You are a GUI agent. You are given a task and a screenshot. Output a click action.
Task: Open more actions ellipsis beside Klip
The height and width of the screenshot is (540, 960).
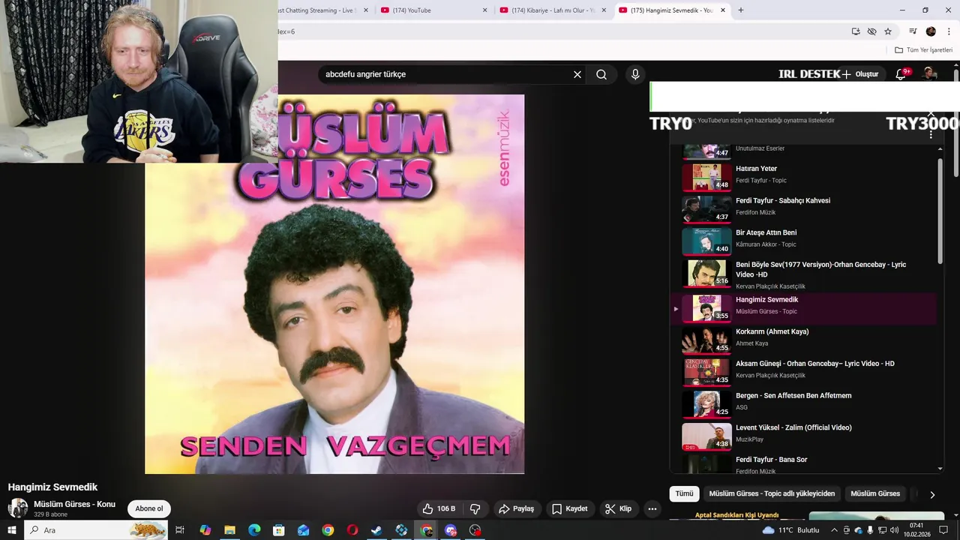point(652,508)
